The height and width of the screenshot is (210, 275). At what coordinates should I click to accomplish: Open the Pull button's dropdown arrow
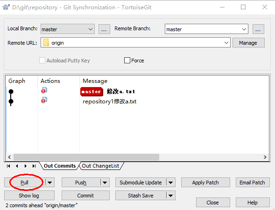(x=50, y=183)
